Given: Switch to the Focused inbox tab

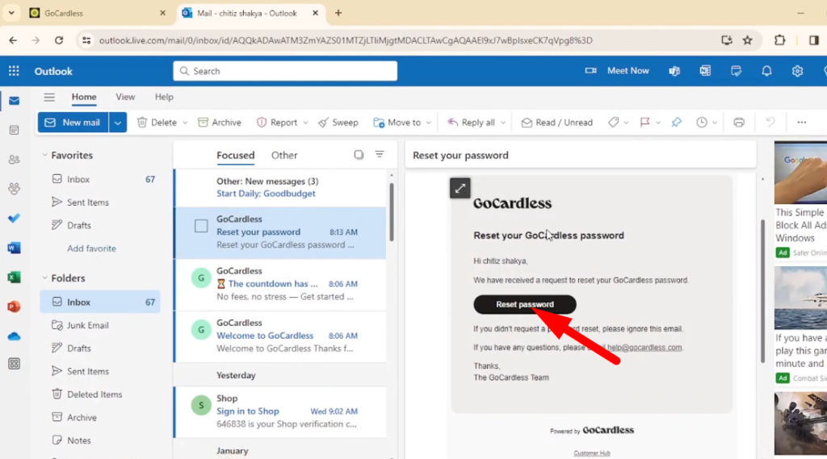Looking at the screenshot, I should click(235, 155).
